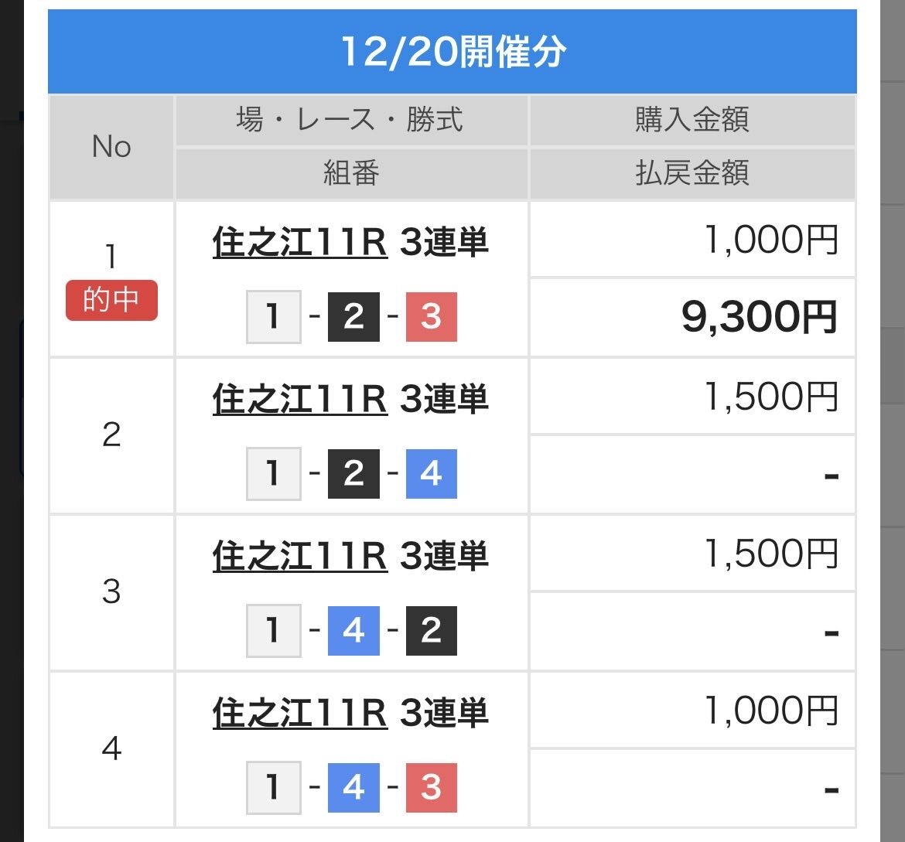Click the blue 4 badge in the 1-4-2 combination
The image size is (905, 842).
(353, 630)
